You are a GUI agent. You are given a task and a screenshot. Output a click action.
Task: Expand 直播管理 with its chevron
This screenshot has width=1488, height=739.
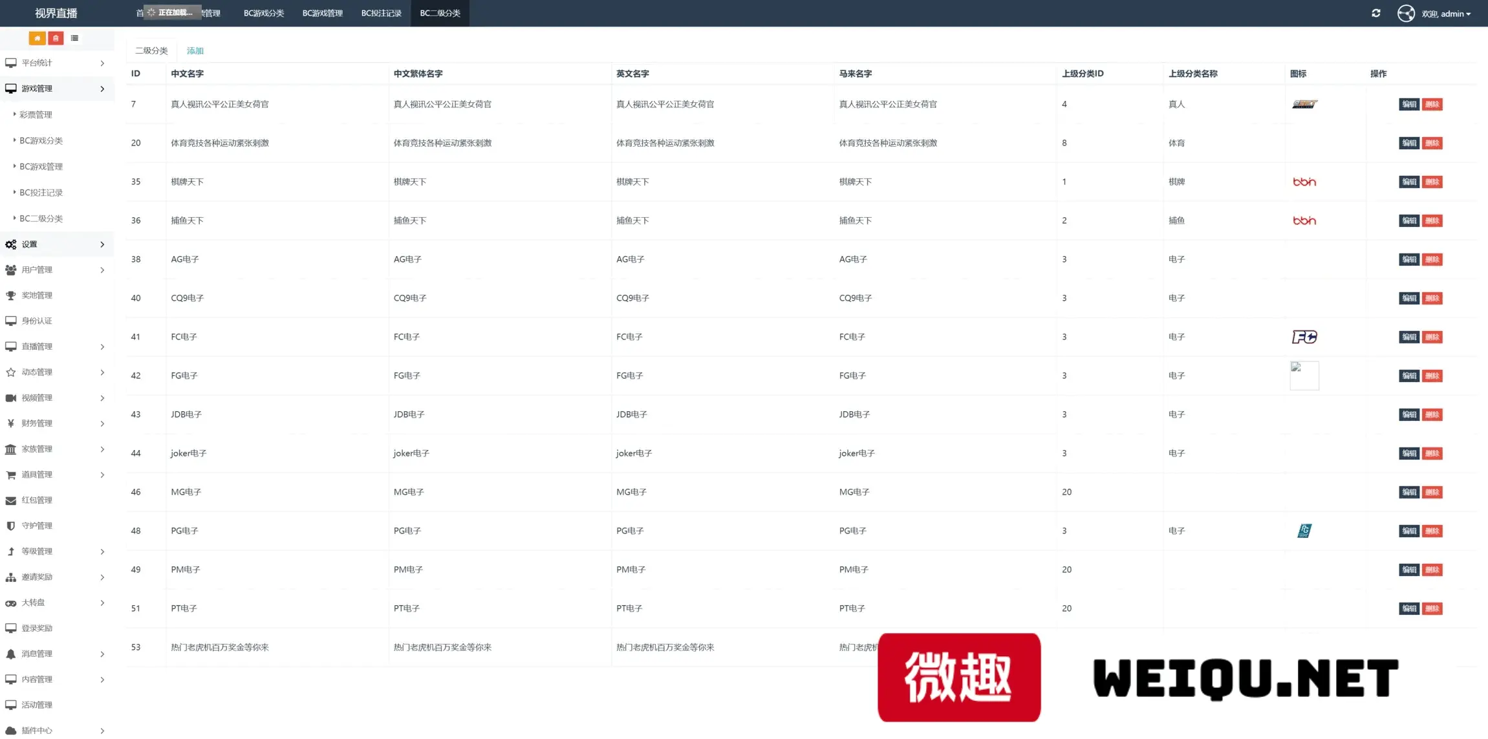click(102, 347)
